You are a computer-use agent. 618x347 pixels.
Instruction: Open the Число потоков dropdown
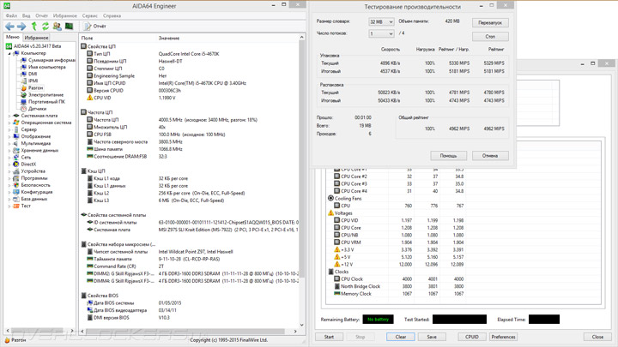click(381, 33)
